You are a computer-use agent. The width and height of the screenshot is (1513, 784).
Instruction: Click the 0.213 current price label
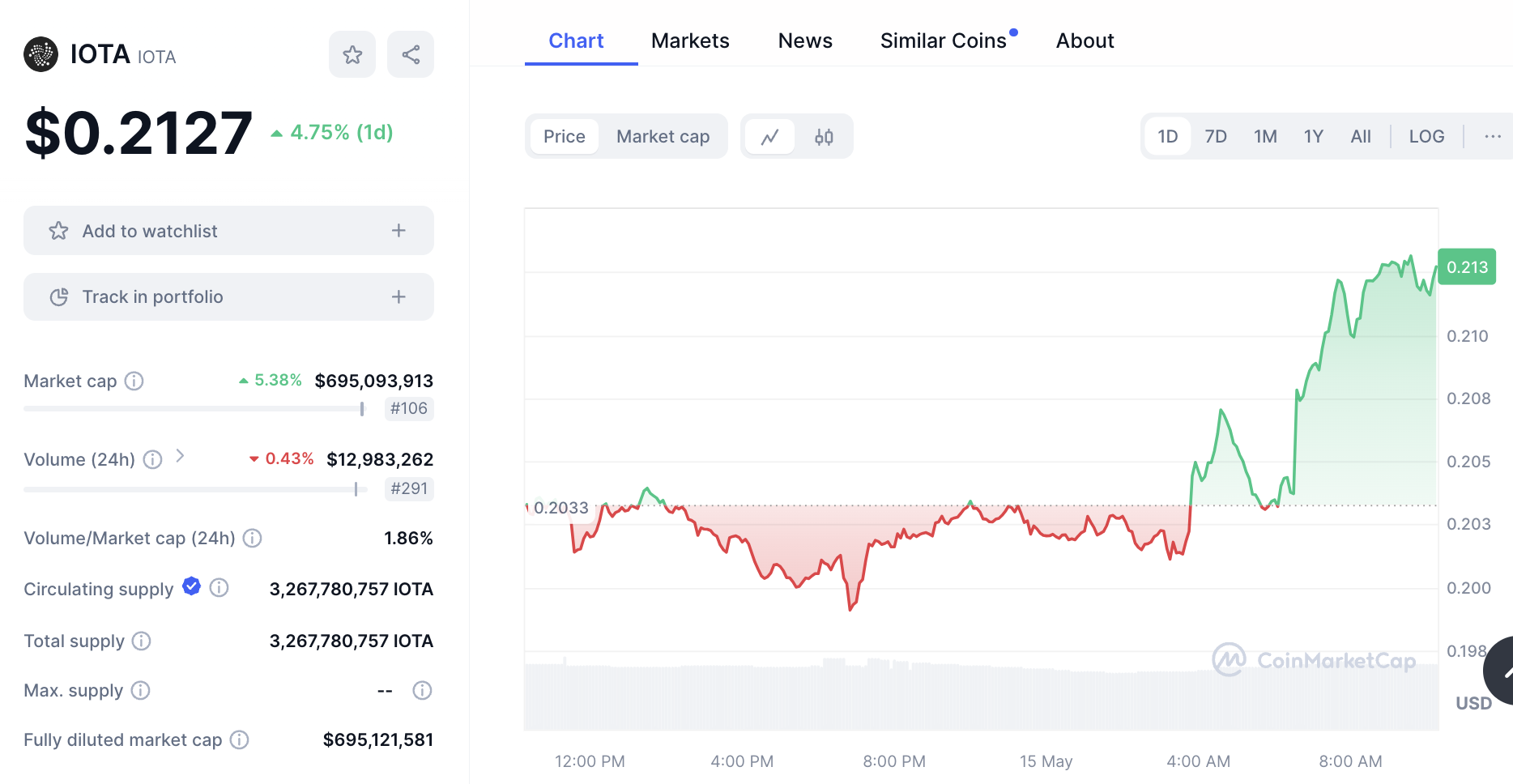(x=1467, y=267)
